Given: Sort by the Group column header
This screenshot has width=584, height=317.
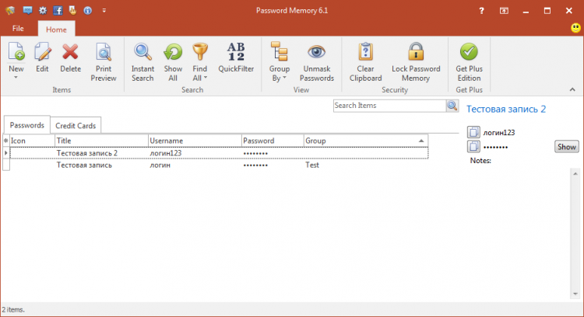Looking at the screenshot, I should point(366,141).
